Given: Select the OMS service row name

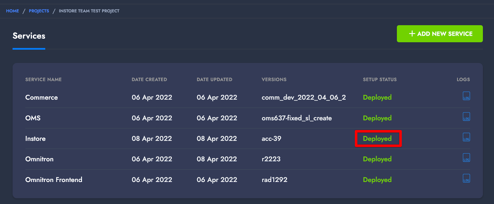Looking at the screenshot, I should tap(33, 118).
